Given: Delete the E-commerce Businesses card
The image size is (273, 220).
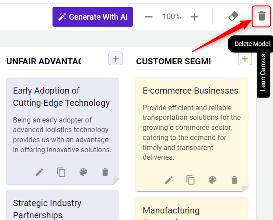Looking at the screenshot, I should [234, 180].
